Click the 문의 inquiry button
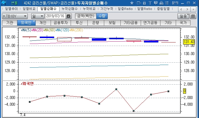The height and width of the screenshot is (118, 199). click(x=175, y=3)
